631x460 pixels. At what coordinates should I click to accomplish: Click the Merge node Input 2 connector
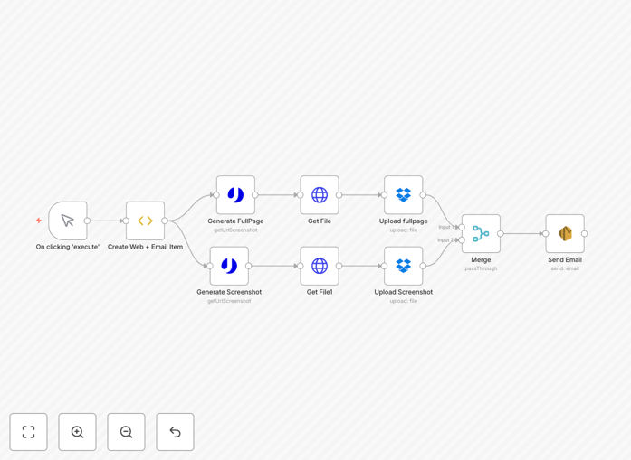[x=462, y=240]
